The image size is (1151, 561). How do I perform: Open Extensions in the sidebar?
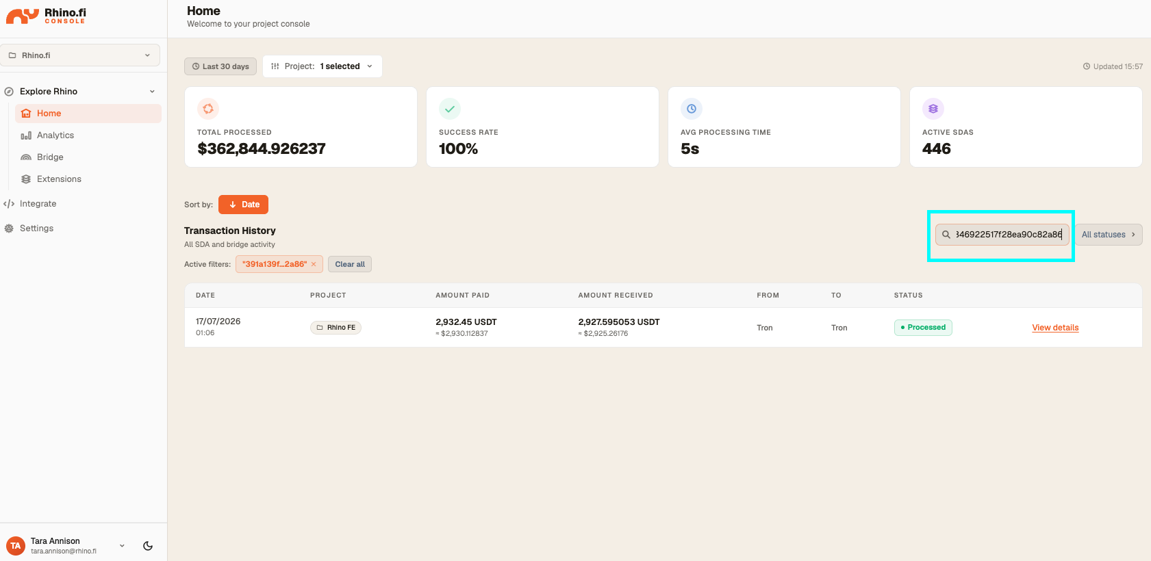pos(59,179)
